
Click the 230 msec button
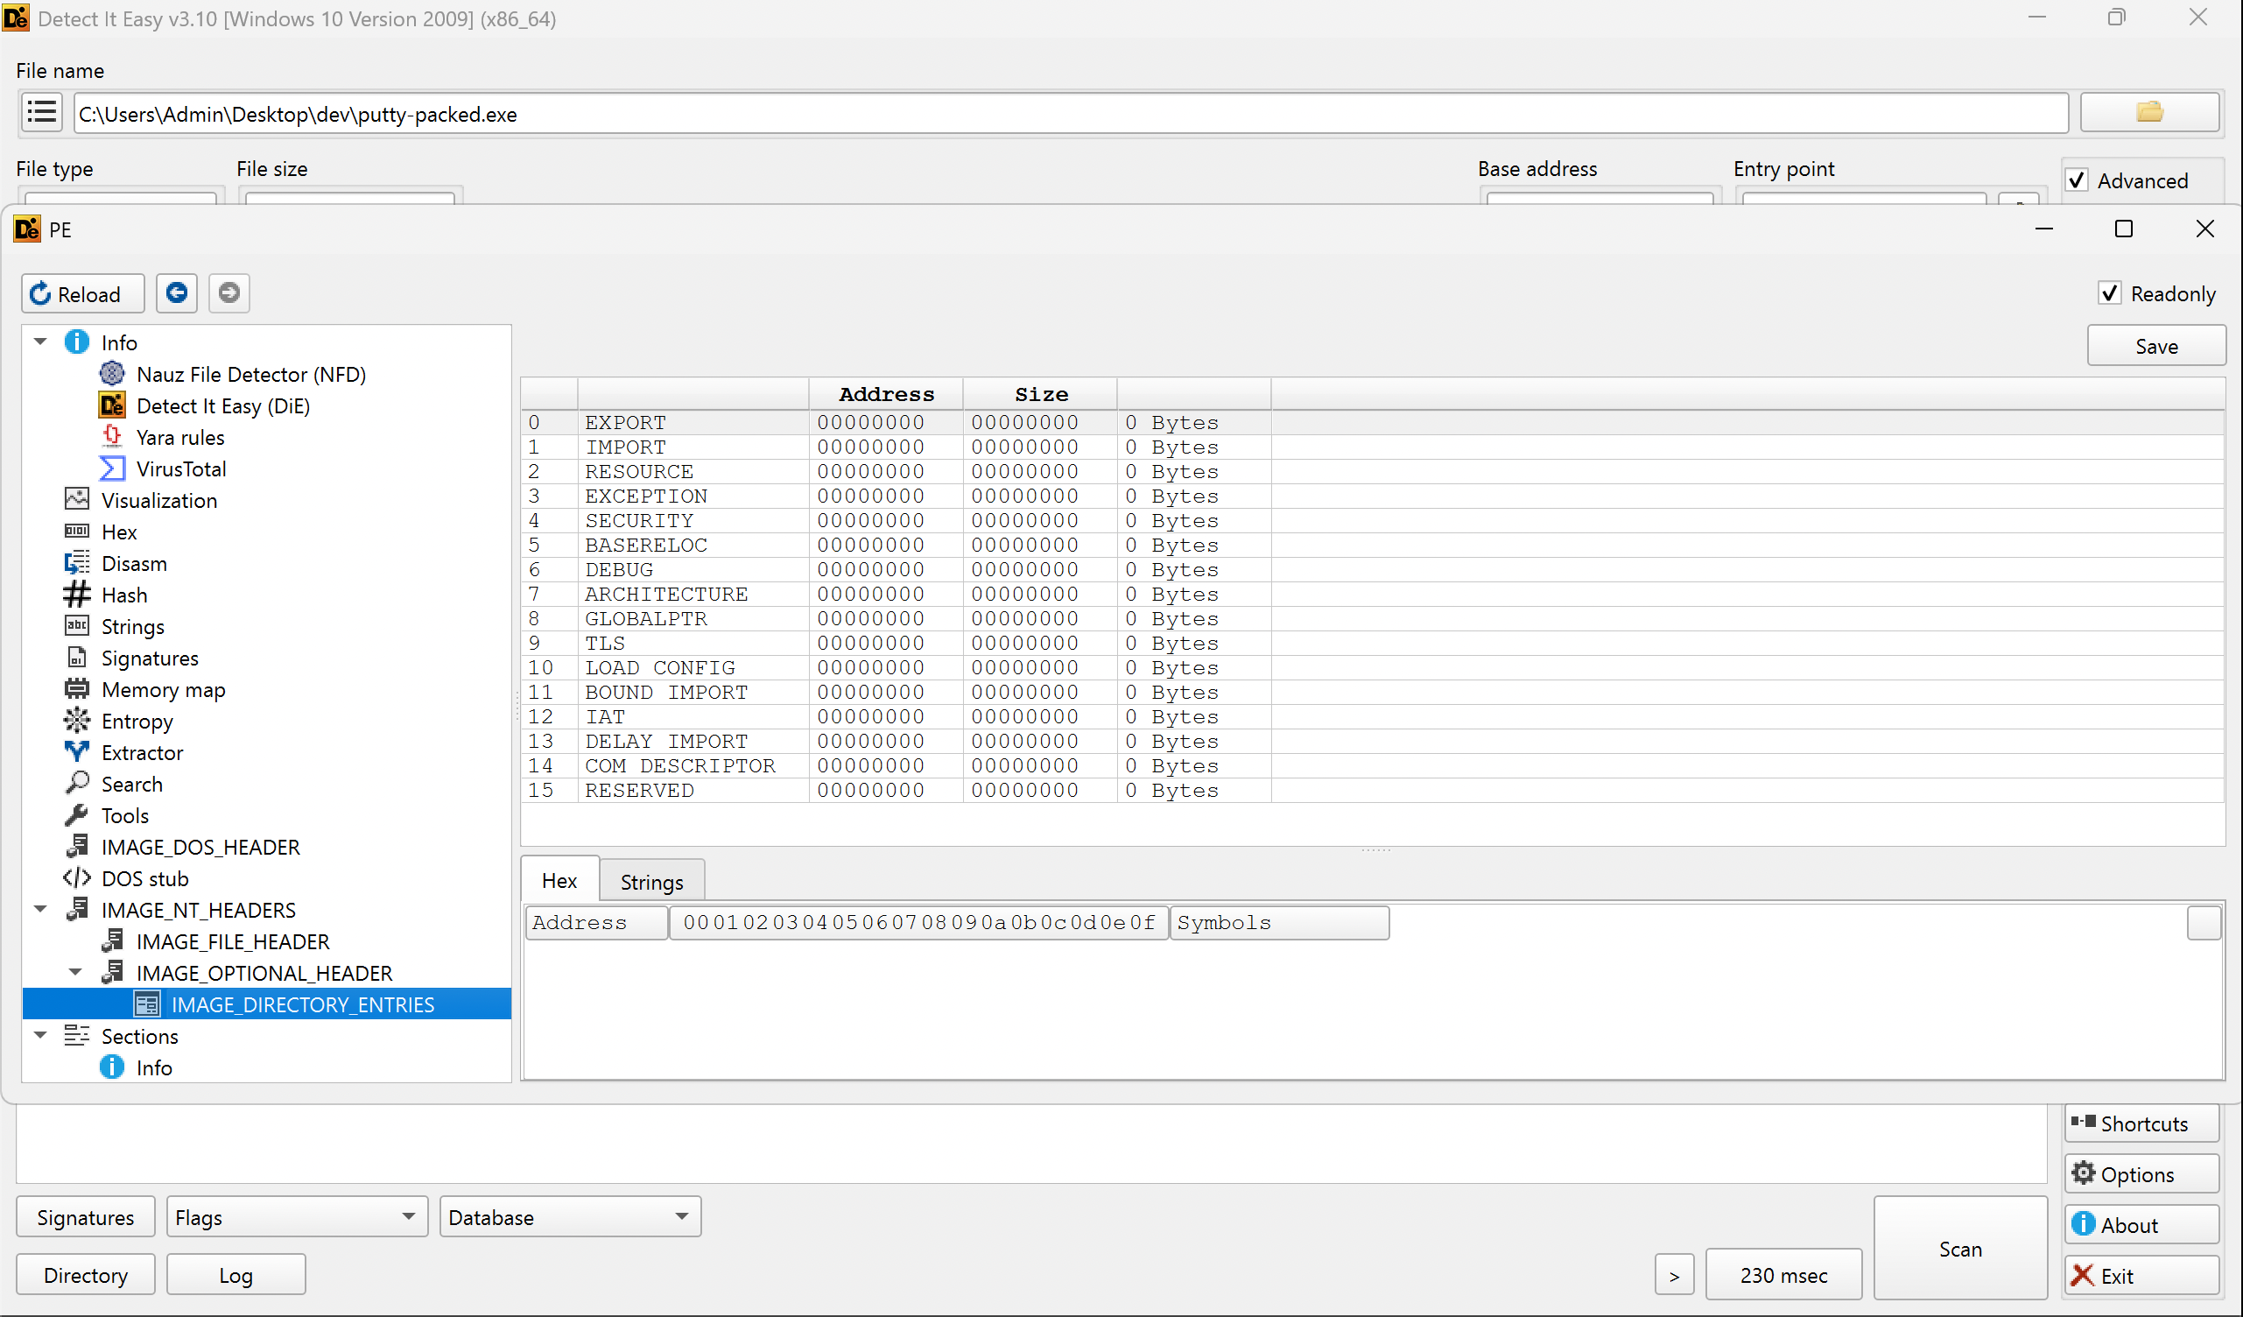(1783, 1276)
